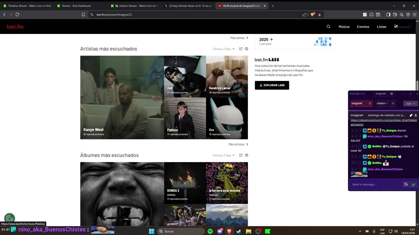The width and height of the screenshot is (419, 235).
Task: Open the Zell artist tile
Action: coord(185,76)
